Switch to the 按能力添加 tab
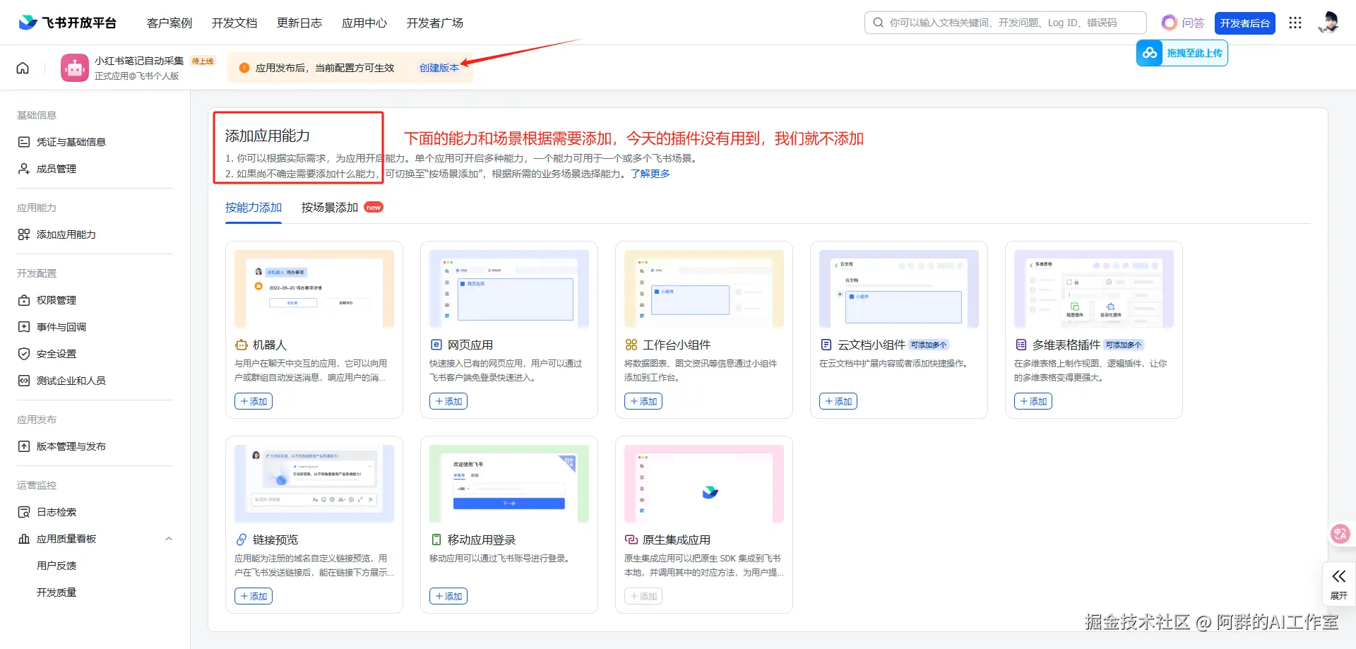 pos(254,208)
